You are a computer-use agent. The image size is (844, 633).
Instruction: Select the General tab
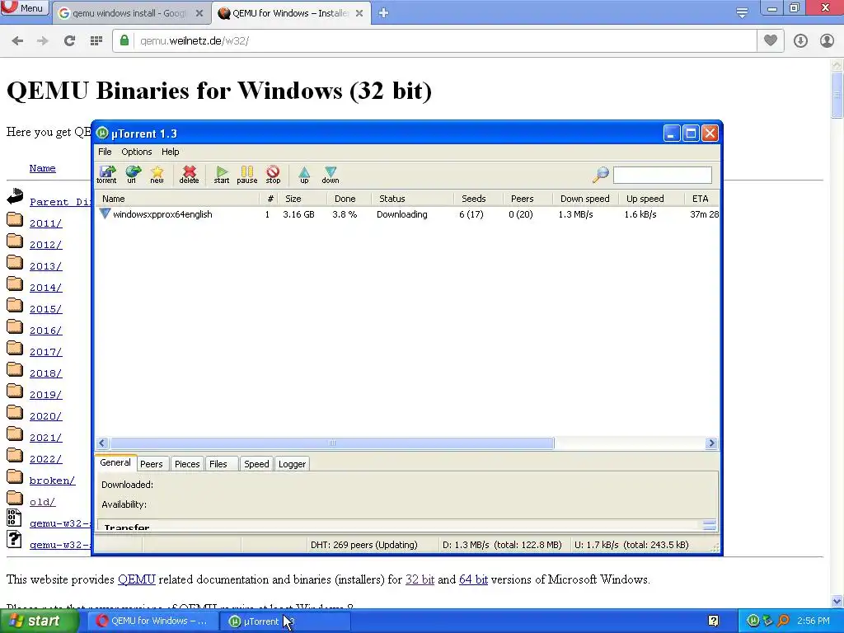pyautogui.click(x=115, y=462)
